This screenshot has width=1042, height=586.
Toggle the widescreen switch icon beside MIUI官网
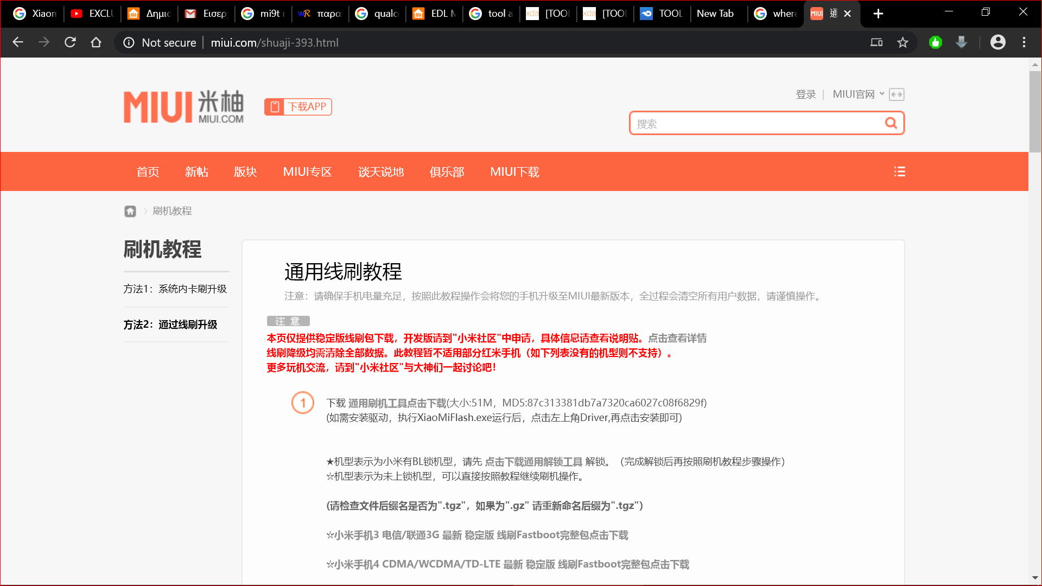click(897, 94)
